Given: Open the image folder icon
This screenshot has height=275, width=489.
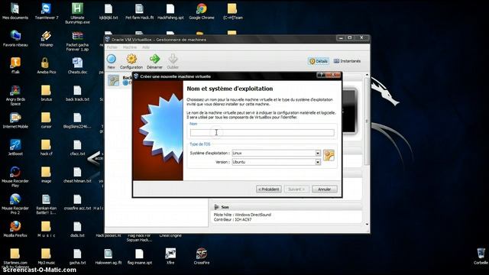Looking at the screenshot, I should coord(46,175).
